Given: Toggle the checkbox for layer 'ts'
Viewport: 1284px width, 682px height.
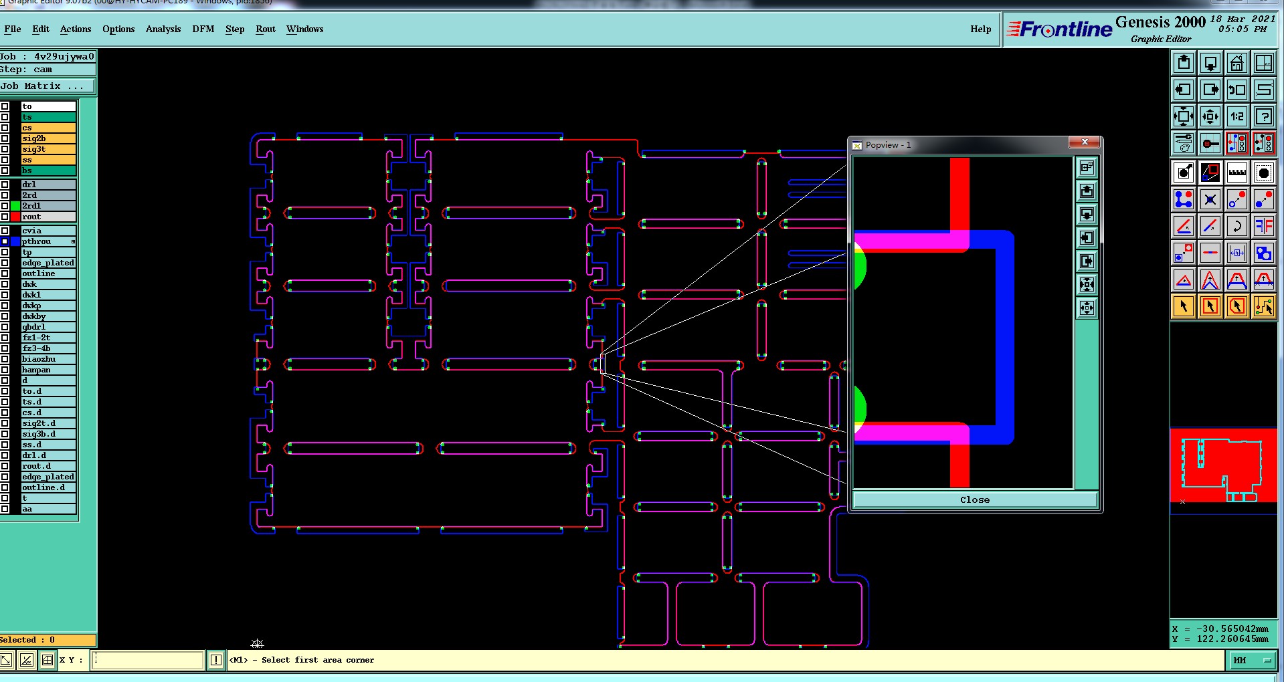Looking at the screenshot, I should [5, 117].
